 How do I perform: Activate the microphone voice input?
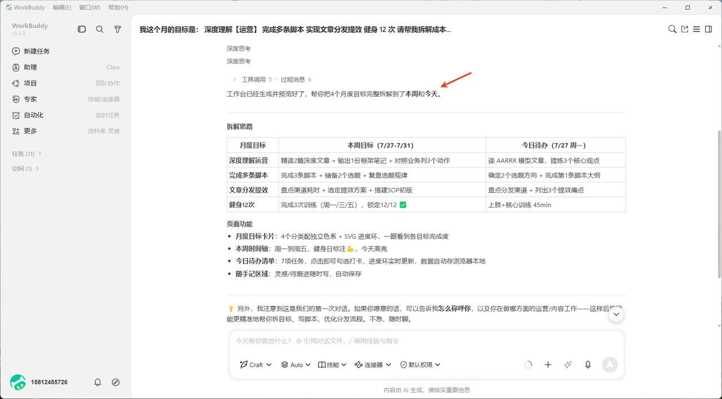tap(588, 365)
